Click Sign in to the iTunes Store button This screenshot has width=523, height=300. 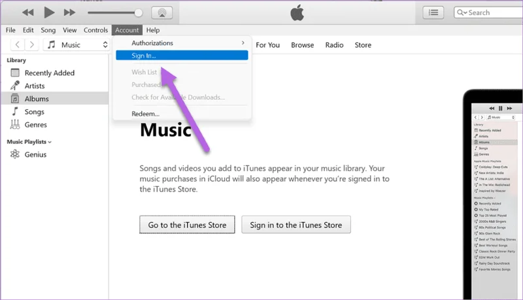coord(296,225)
